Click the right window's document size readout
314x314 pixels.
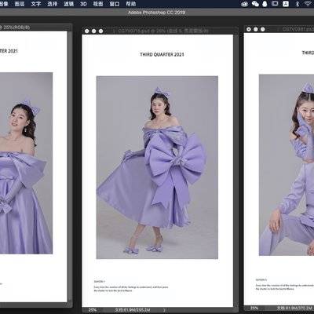(x=294, y=309)
